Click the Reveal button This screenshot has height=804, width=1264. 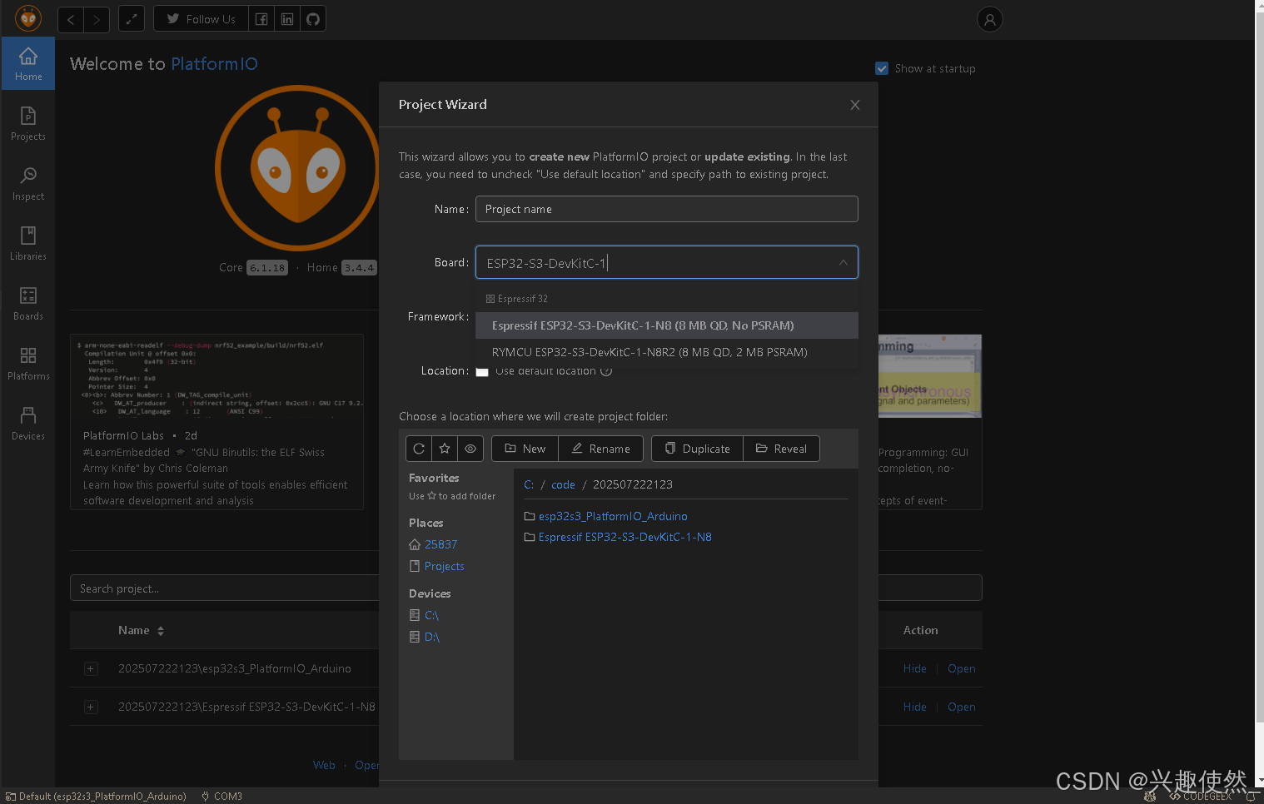[x=781, y=449]
